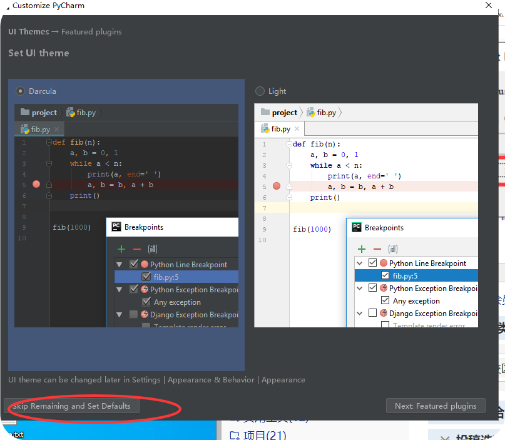Collapse Django Exception Breakpoint node in Light preview
505x440 pixels.
coord(360,313)
